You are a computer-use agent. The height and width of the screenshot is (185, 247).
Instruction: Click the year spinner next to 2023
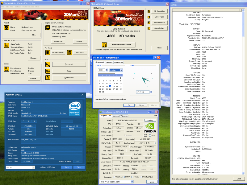pos(107,70)
